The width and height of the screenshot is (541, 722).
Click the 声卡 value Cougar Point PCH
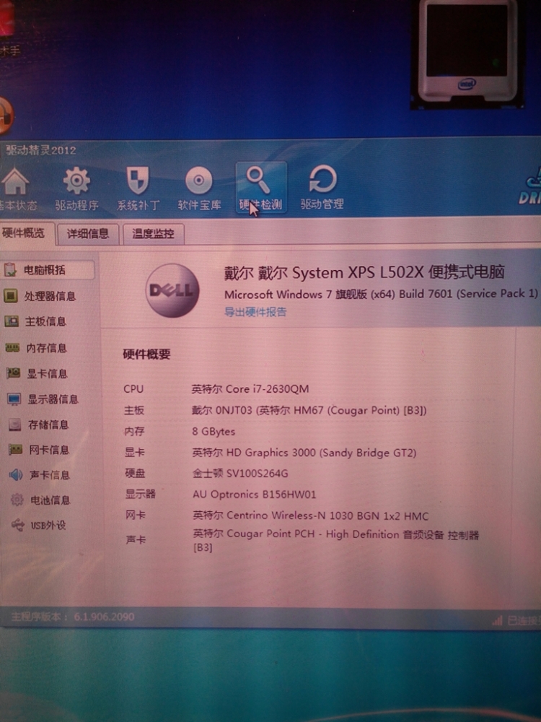tap(336, 540)
